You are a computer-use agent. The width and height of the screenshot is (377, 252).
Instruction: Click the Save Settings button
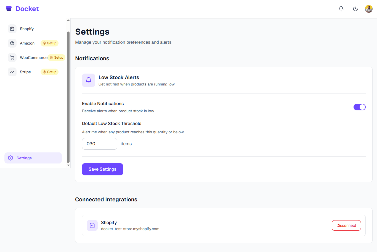pyautogui.click(x=102, y=169)
